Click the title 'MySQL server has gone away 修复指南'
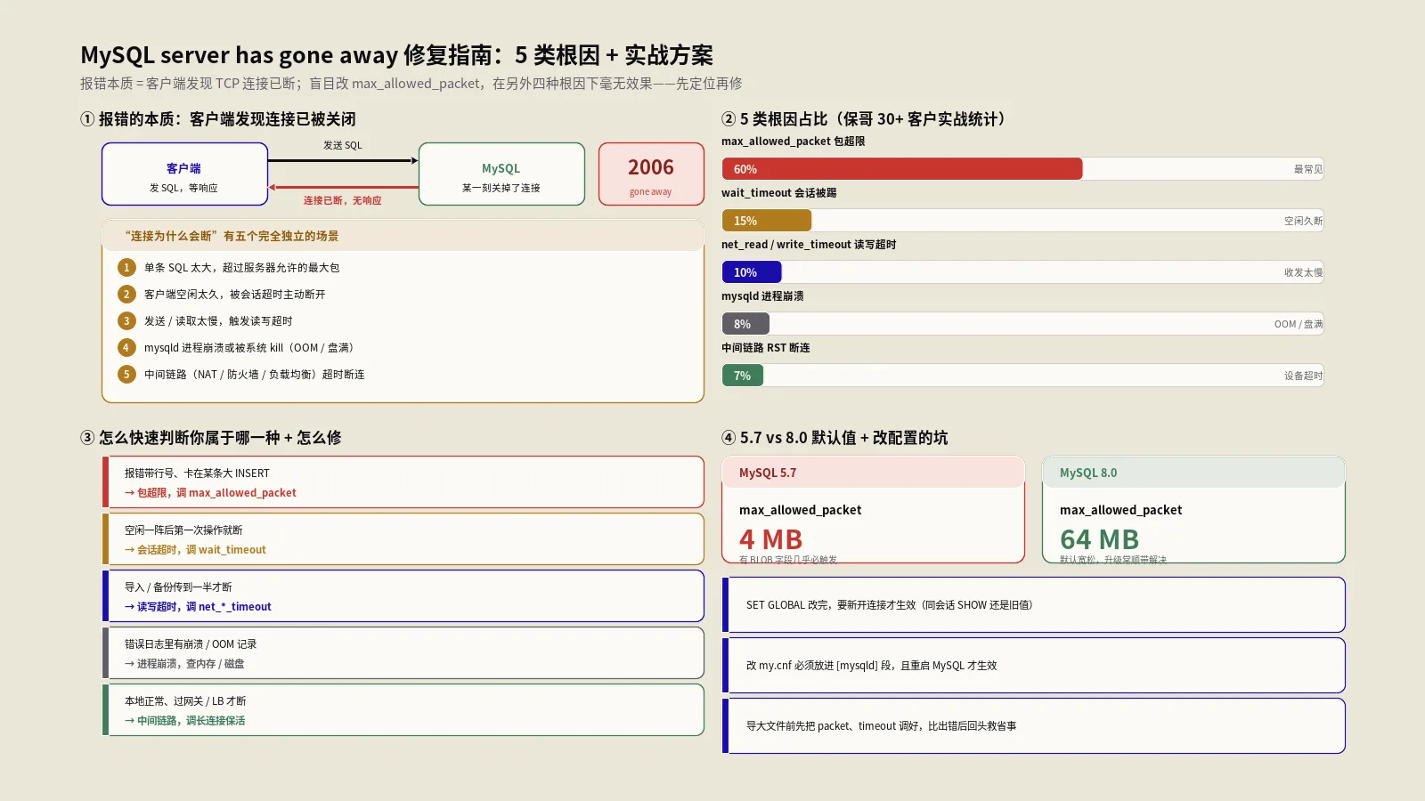 pyautogui.click(x=291, y=55)
